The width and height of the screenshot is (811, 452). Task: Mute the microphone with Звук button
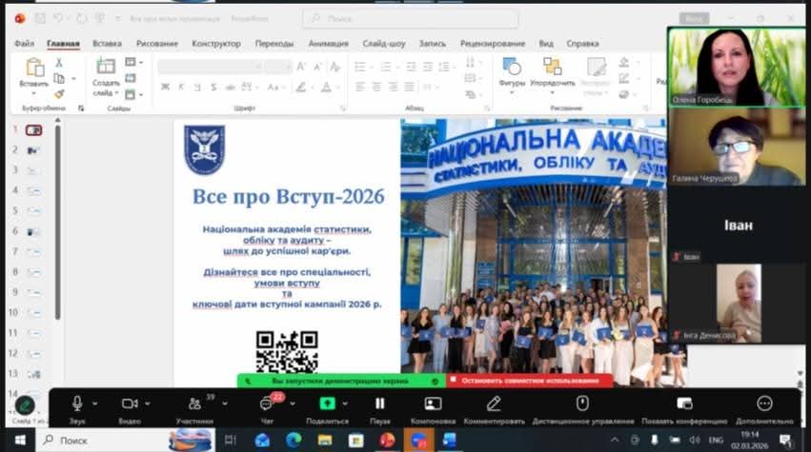click(77, 404)
